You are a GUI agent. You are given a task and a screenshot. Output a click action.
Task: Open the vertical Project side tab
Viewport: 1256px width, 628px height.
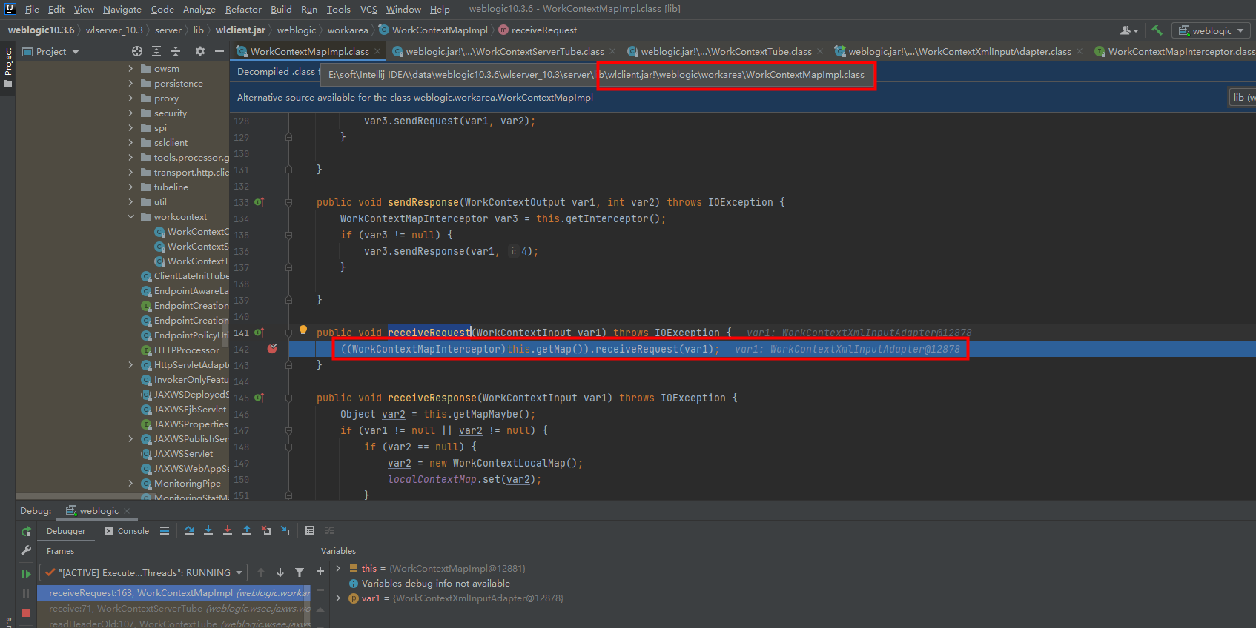[x=8, y=67]
